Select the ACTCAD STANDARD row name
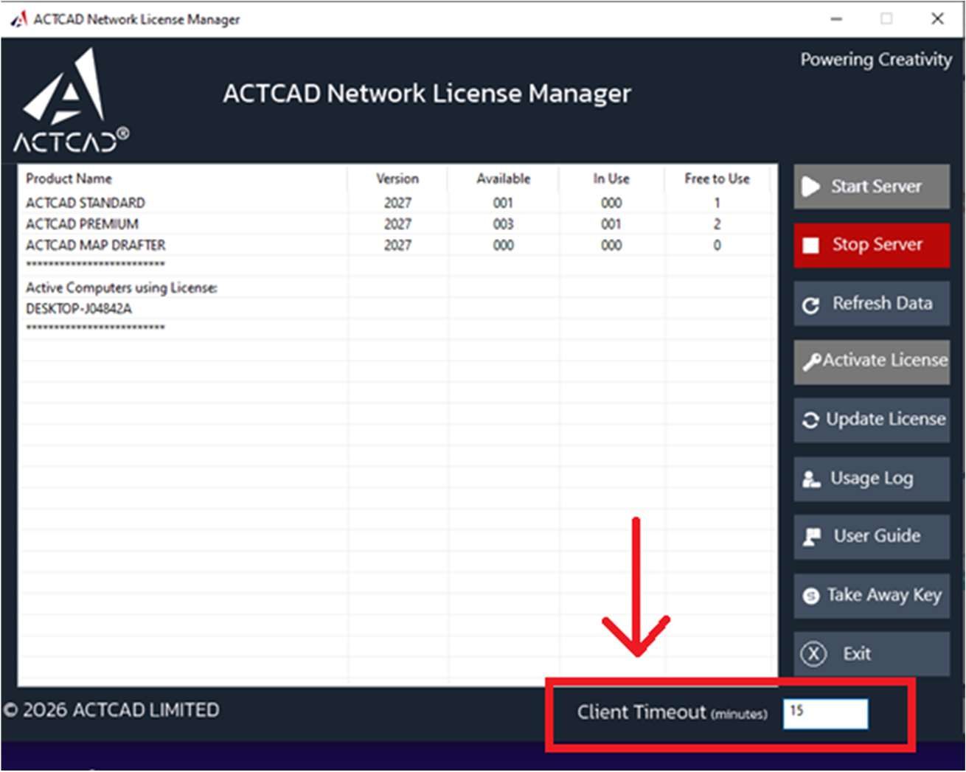Image resolution: width=966 pixels, height=772 pixels. pyautogui.click(x=86, y=203)
